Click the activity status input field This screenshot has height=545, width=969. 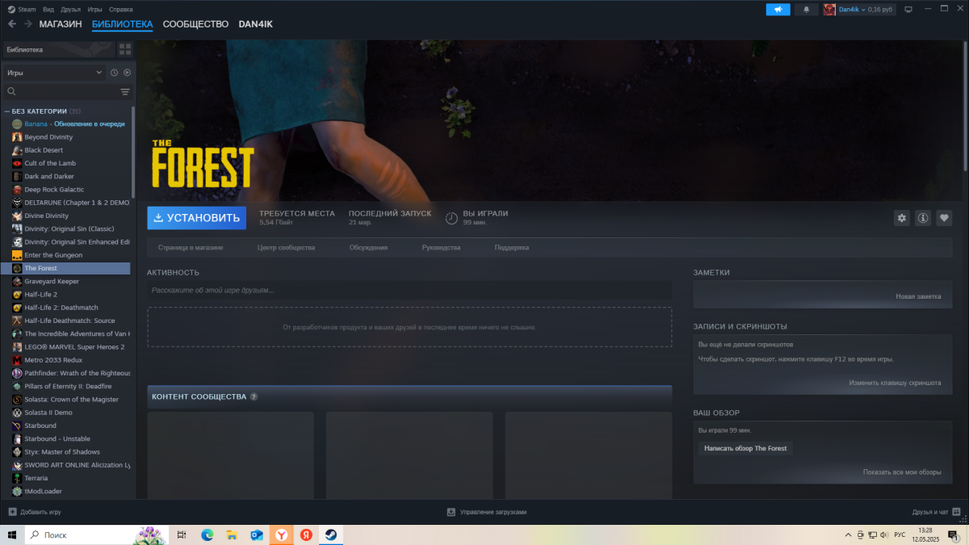(409, 290)
